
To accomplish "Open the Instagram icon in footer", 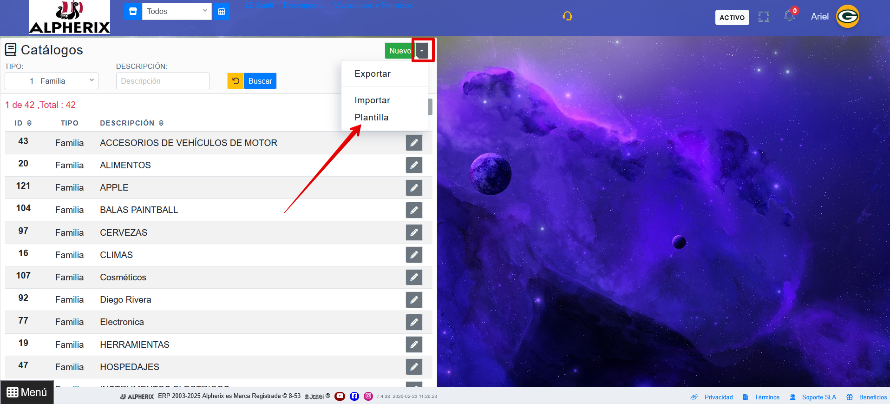I will (x=368, y=396).
